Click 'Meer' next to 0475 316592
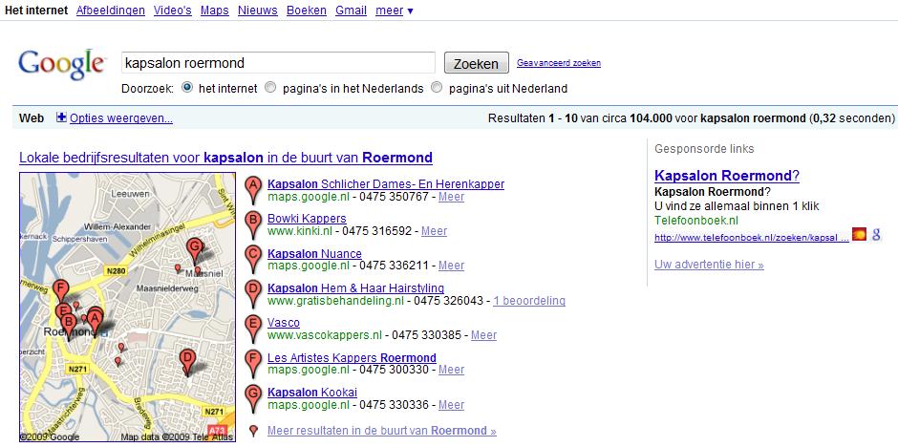Image resolution: width=898 pixels, height=447 pixels. [x=434, y=231]
